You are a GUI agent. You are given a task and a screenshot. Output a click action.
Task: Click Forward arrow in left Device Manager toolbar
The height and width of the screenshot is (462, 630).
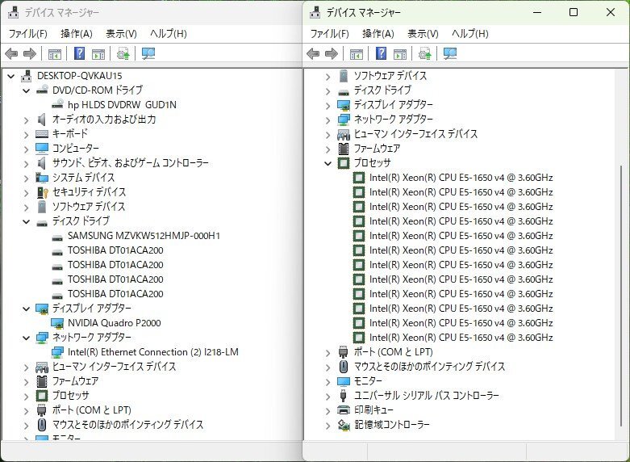pyautogui.click(x=30, y=53)
